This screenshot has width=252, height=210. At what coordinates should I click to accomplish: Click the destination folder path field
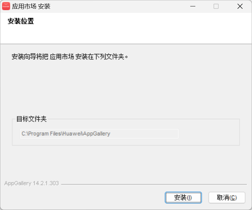click(x=99, y=134)
